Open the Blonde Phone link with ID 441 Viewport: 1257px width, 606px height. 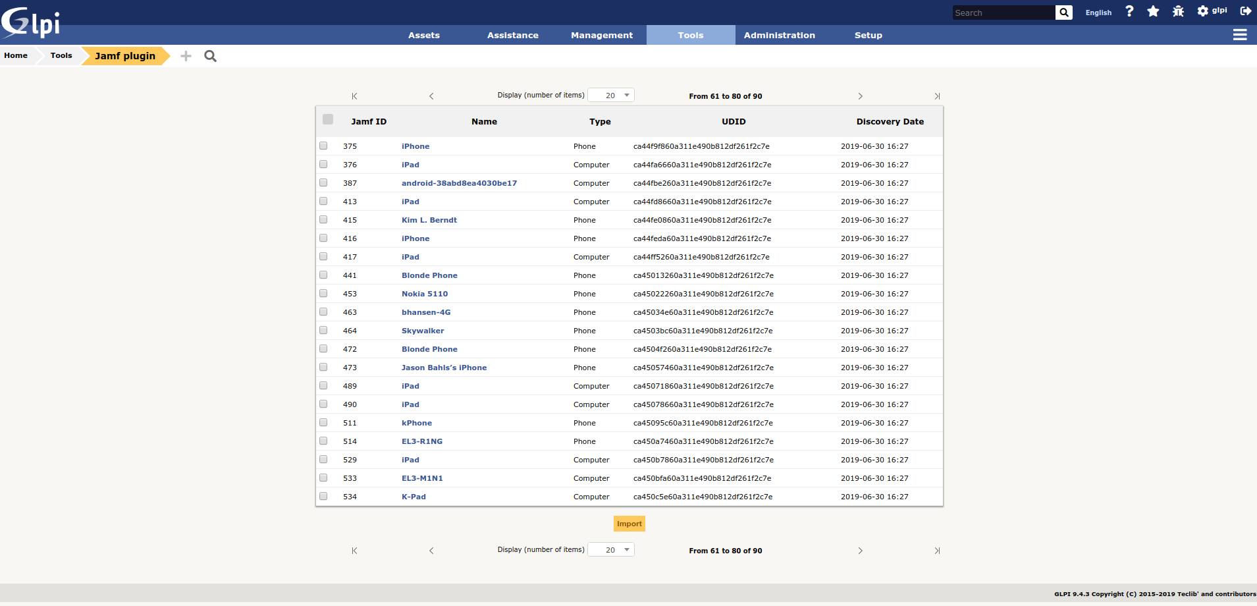pyautogui.click(x=429, y=275)
